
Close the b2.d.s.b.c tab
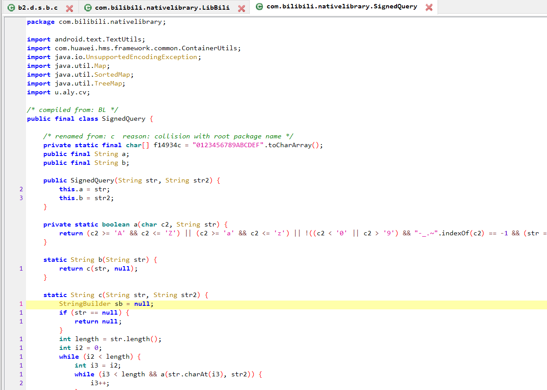point(69,8)
